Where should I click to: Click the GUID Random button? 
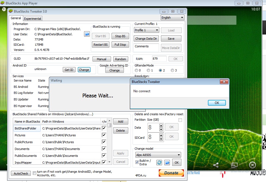(120, 59)
